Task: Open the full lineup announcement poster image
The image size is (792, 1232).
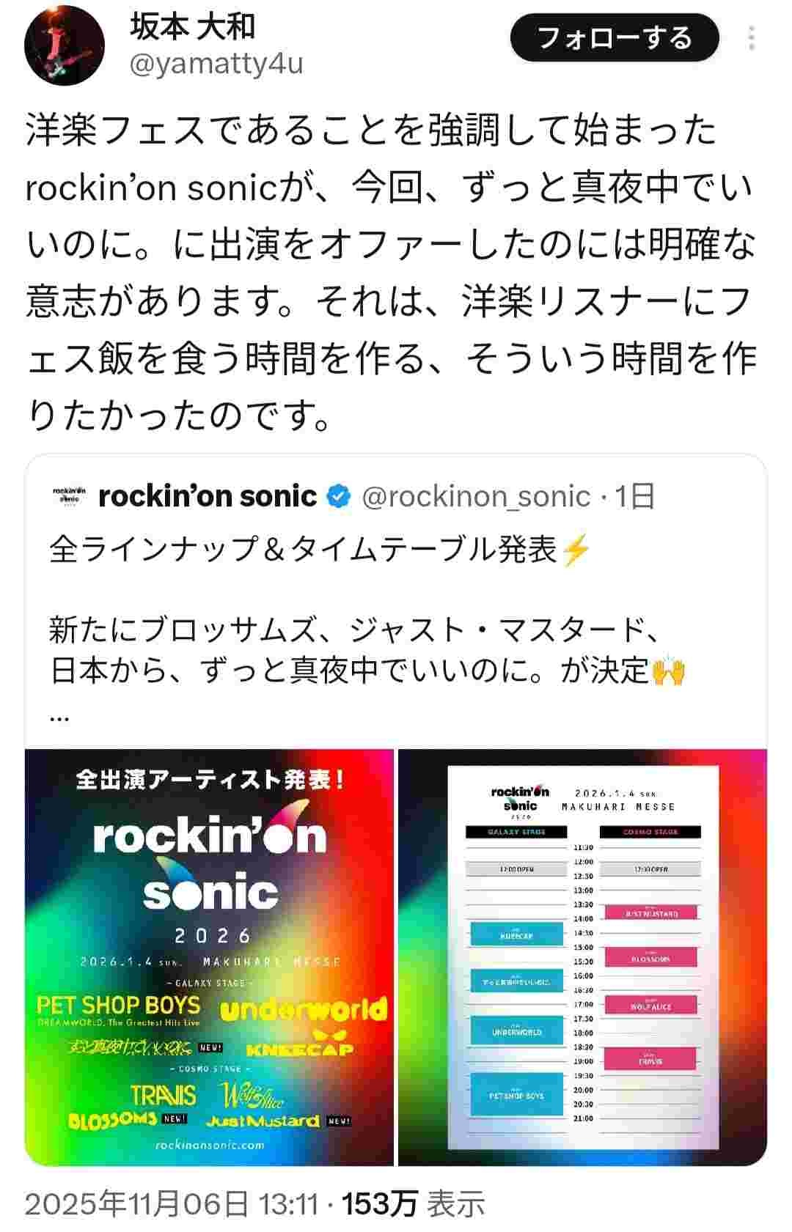Action: point(210,957)
